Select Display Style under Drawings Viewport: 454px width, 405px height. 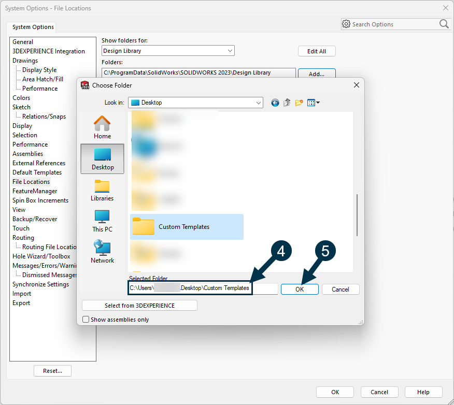(39, 70)
